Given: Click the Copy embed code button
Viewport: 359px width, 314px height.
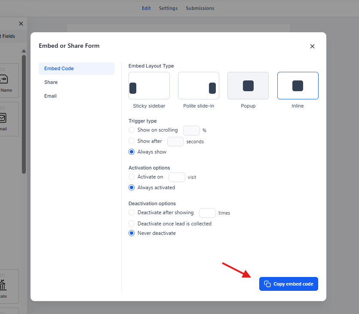Looking at the screenshot, I should click(x=288, y=284).
